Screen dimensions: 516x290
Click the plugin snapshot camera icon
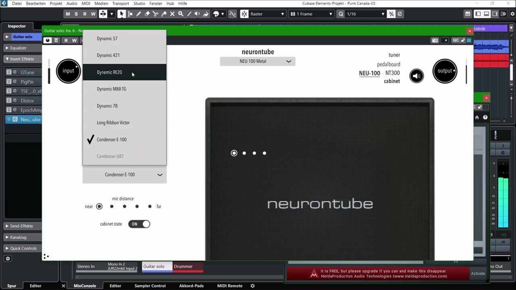[435, 40]
